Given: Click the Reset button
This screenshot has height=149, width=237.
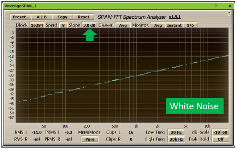Looking at the screenshot, I should [x=83, y=17].
